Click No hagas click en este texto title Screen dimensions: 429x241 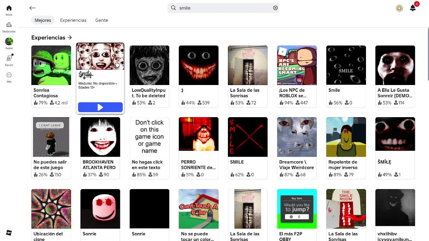tap(147, 165)
